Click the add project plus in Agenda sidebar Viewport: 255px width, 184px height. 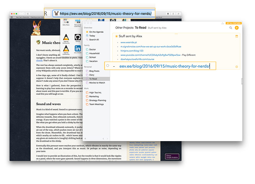point(85,139)
